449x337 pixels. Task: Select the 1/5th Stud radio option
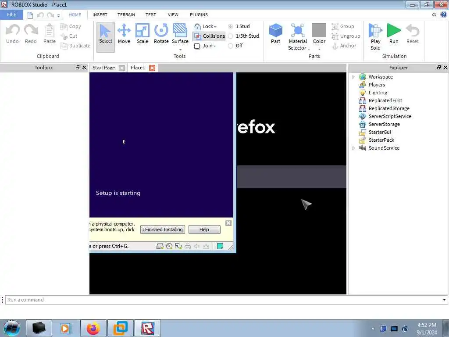point(231,36)
